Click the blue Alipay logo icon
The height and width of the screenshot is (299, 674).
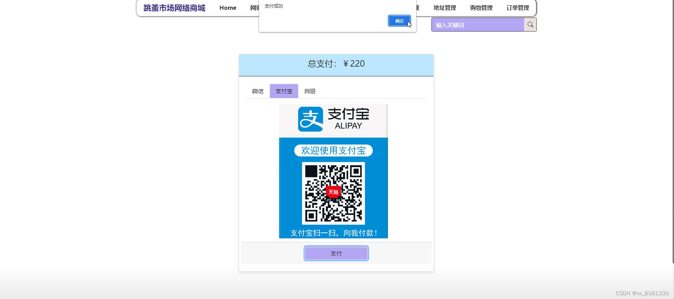[x=311, y=119]
